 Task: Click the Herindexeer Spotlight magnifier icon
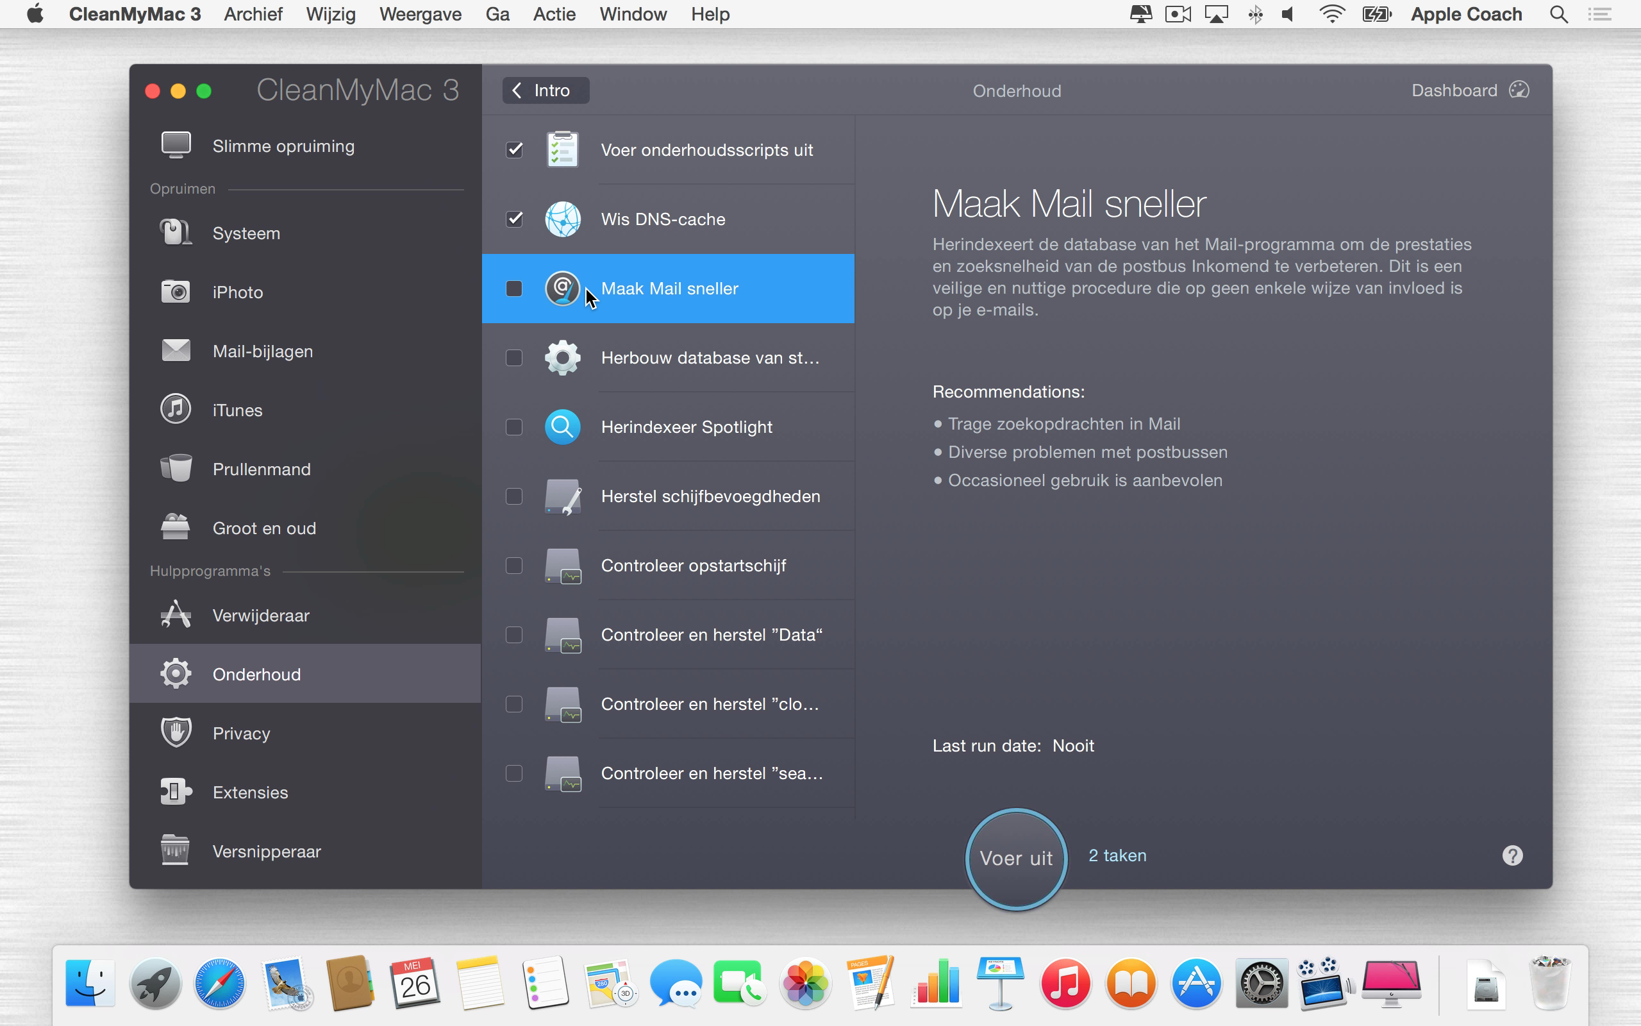pyautogui.click(x=563, y=427)
